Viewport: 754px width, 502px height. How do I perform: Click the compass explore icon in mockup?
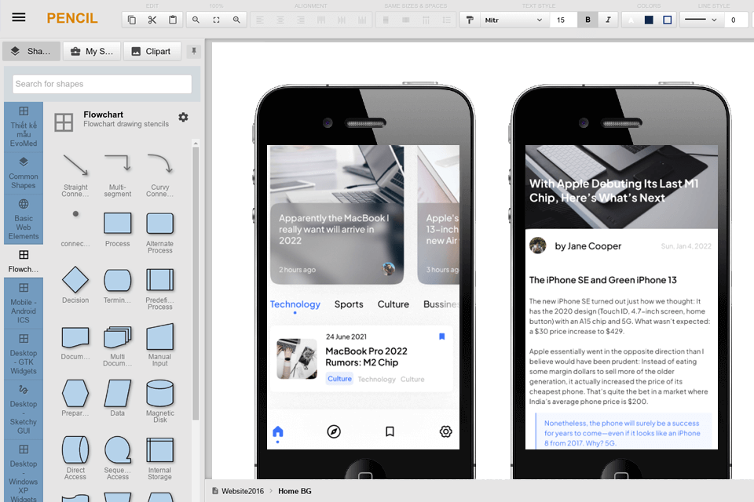(334, 431)
